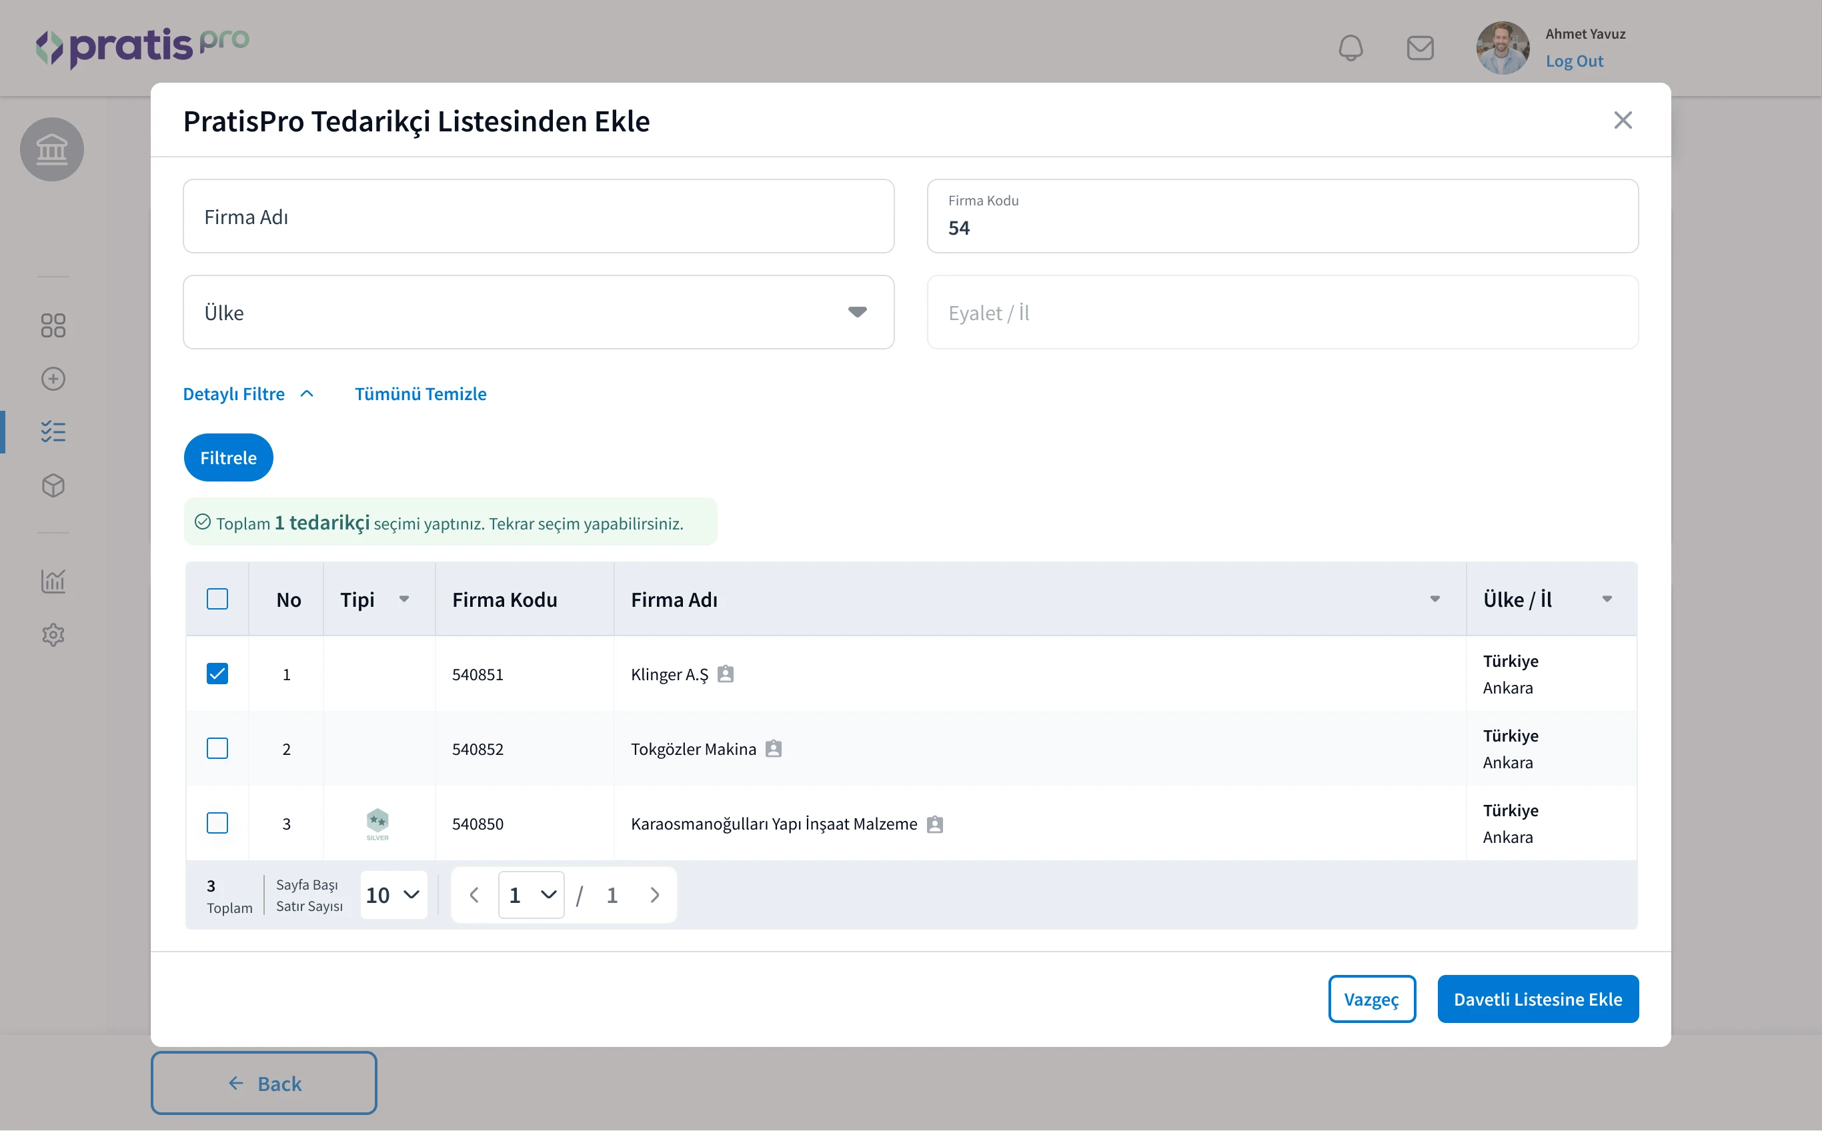The height and width of the screenshot is (1131, 1822).
Task: Click the settings gear icon in sidebar
Action: point(52,634)
